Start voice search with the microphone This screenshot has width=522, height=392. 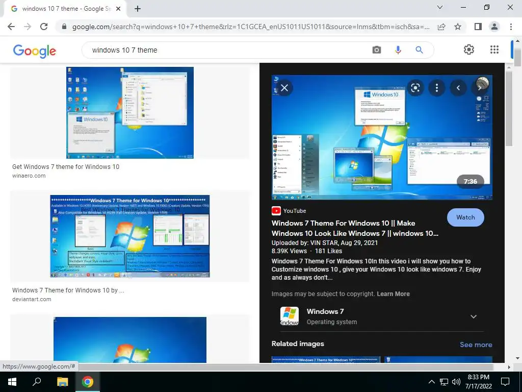(x=398, y=50)
